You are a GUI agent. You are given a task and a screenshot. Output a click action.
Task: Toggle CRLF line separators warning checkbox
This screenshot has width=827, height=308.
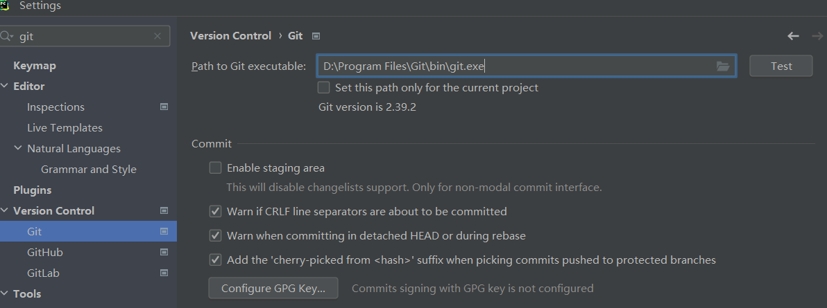(x=216, y=212)
